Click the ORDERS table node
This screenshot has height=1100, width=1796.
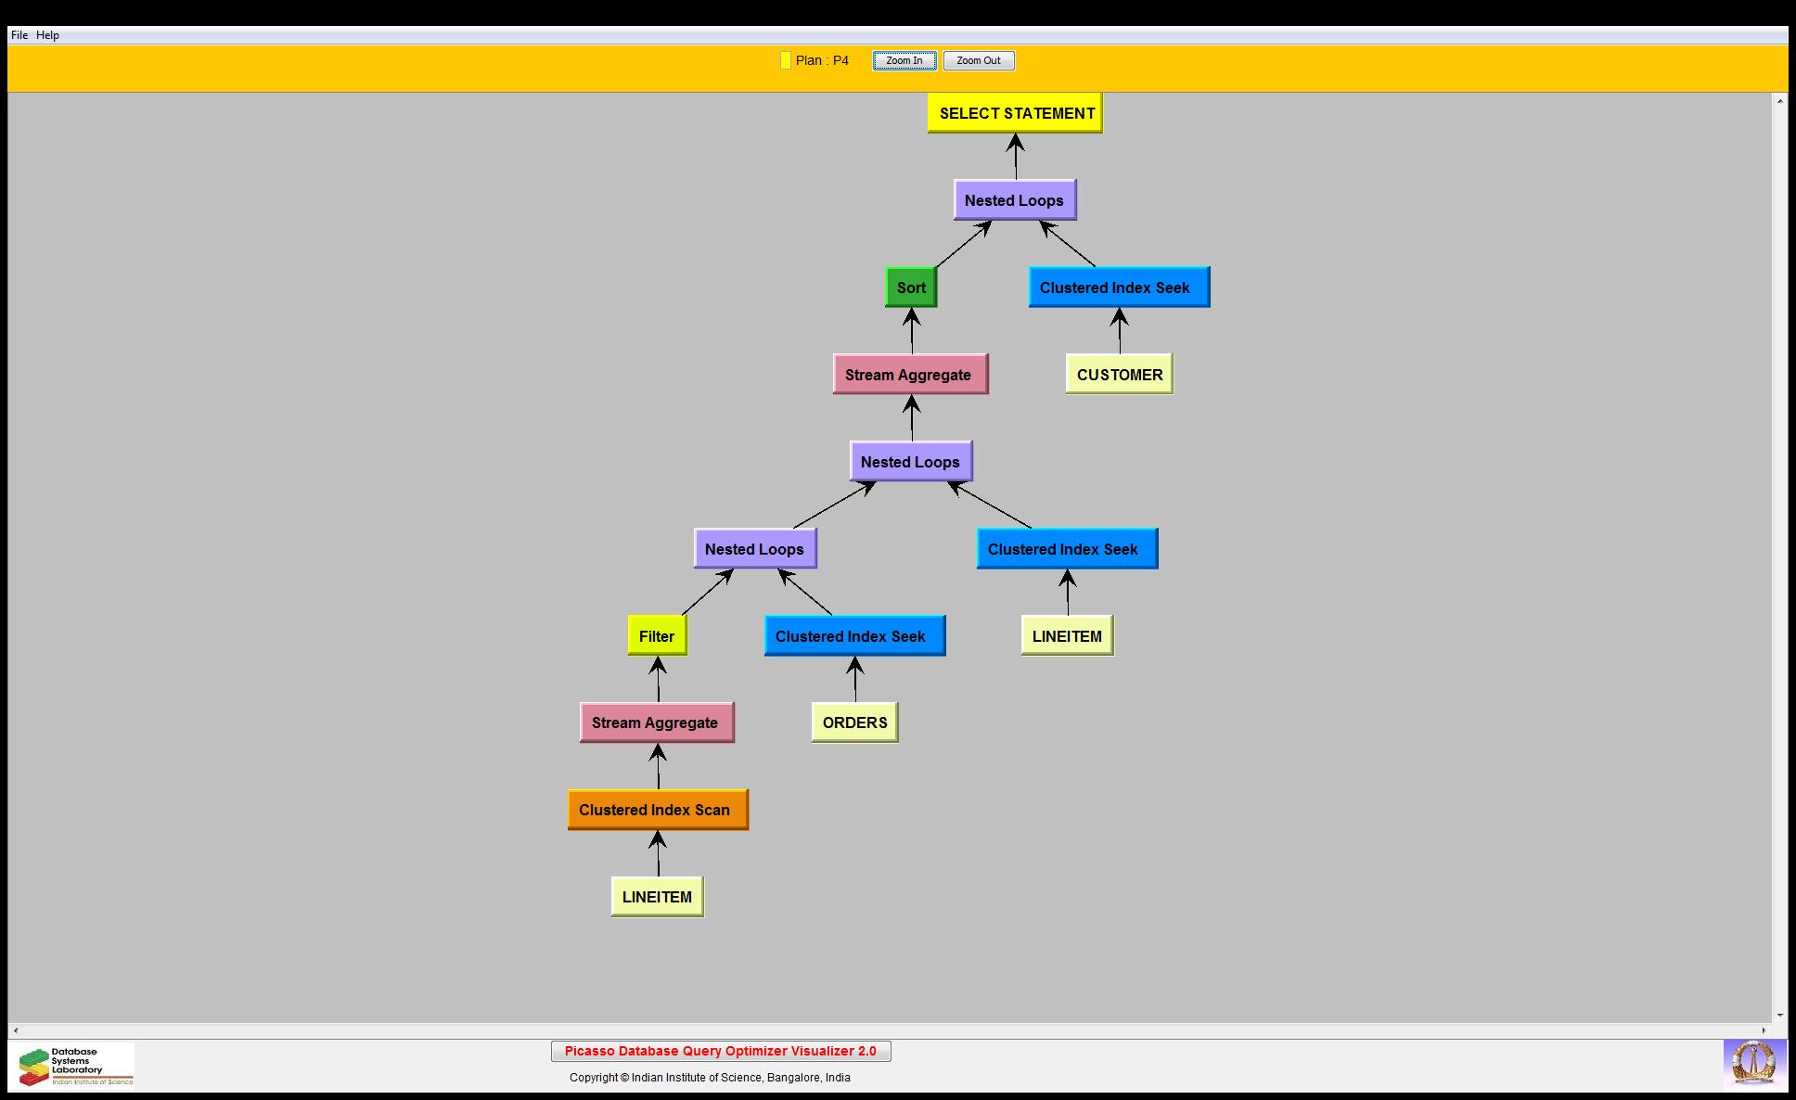pyautogui.click(x=854, y=723)
